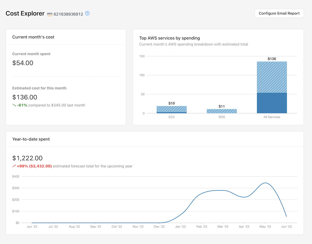
Task: Click the solid blue part of All Services bar
Action: pyautogui.click(x=272, y=103)
